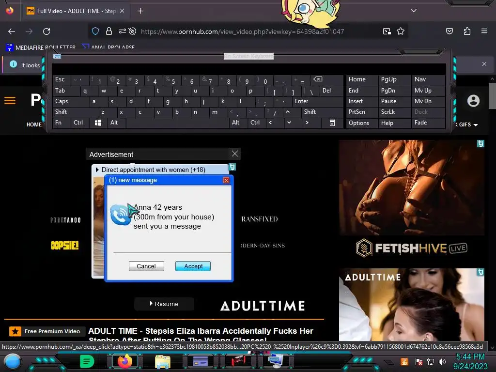The width and height of the screenshot is (496, 372).
Task: Close the new message popup with red X
Action: tap(226, 180)
